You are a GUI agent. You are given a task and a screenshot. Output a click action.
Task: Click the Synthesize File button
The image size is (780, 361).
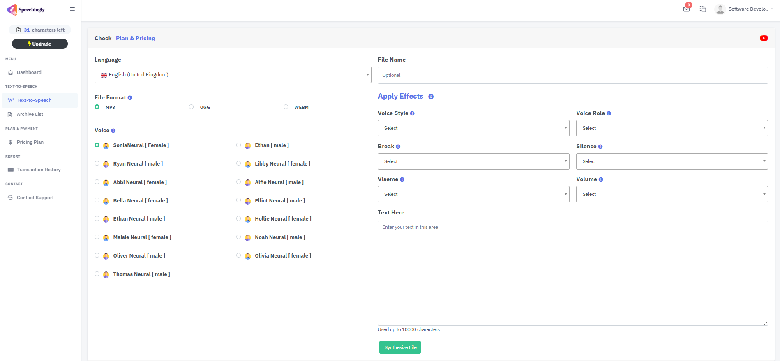[400, 347]
